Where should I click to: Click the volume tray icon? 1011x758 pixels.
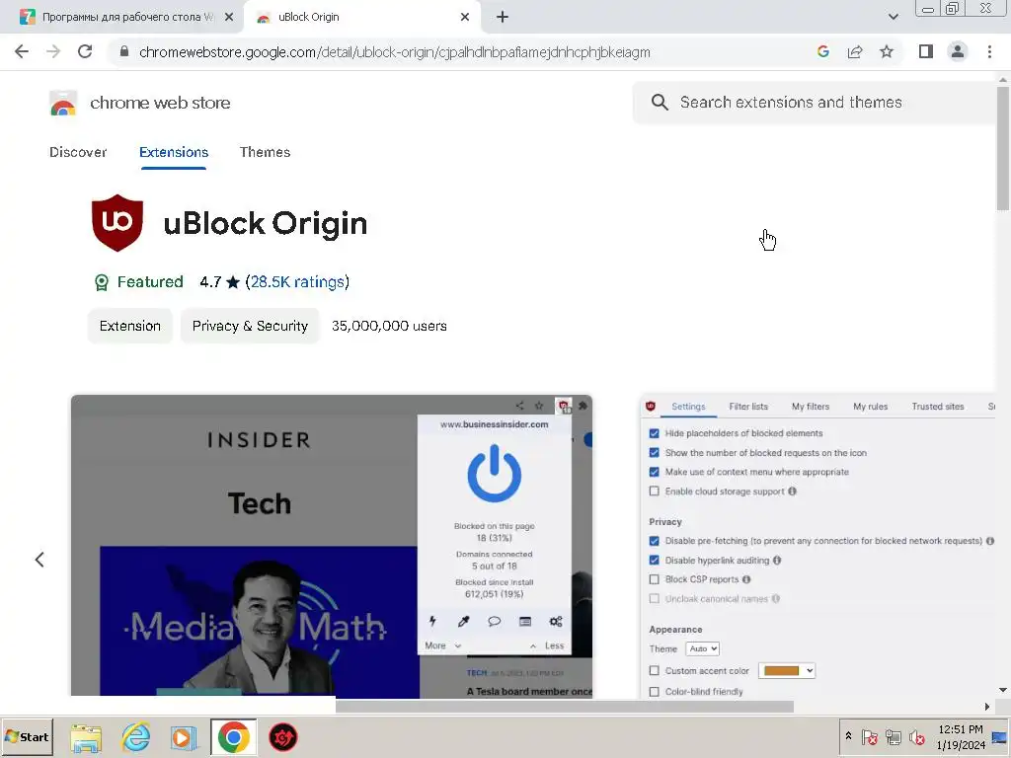[916, 736]
